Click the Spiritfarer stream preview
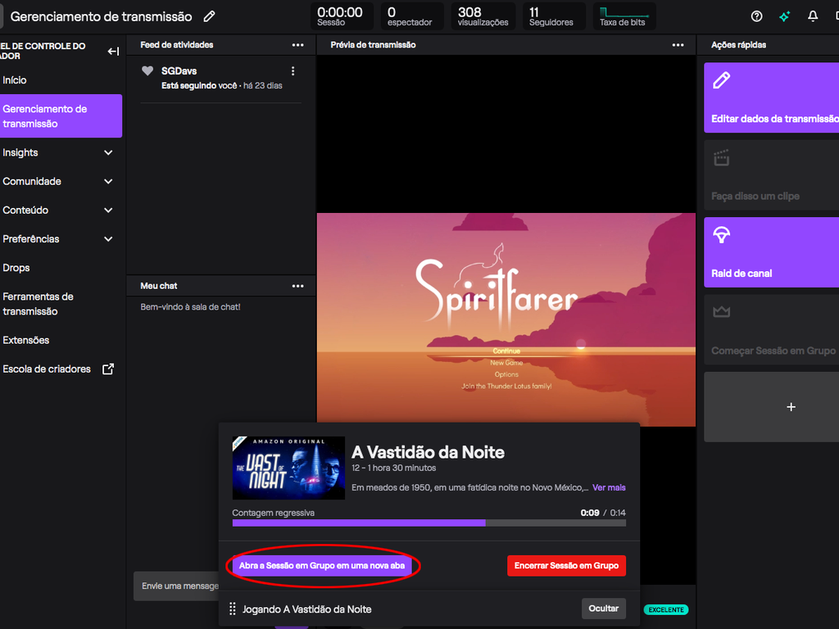 tap(506, 320)
